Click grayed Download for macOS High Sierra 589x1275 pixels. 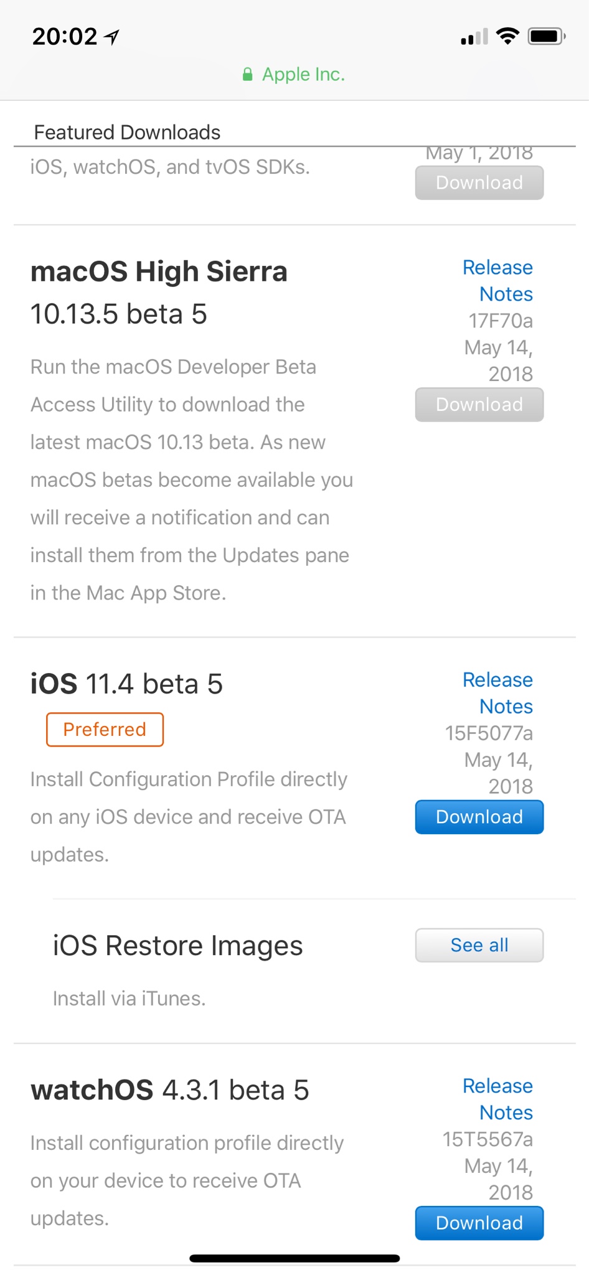tap(479, 405)
